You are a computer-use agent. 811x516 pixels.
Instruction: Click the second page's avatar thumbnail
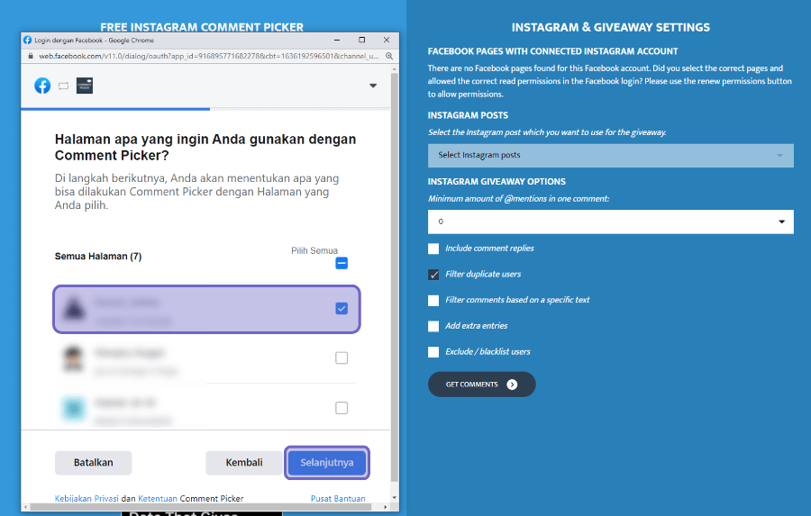point(73,358)
